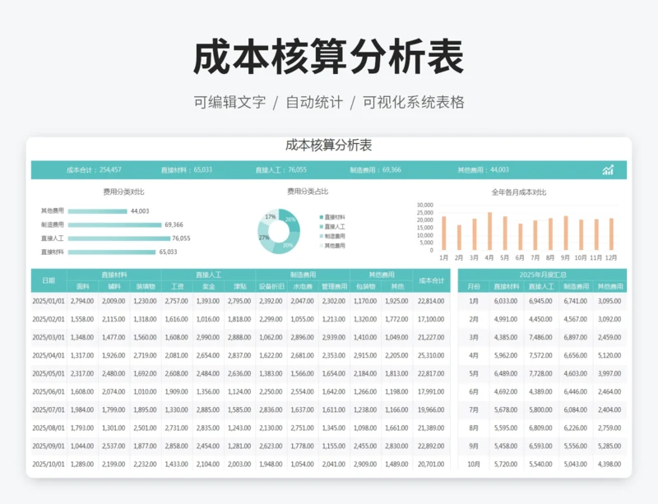Select the date cell 2025/04/01

pos(49,355)
